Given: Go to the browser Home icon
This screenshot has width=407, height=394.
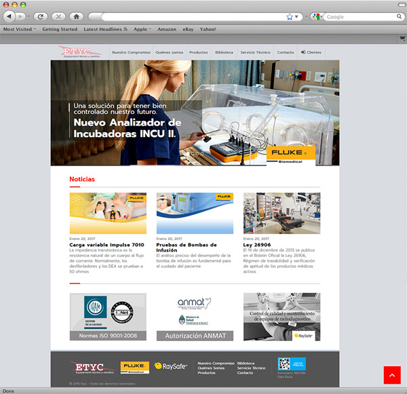Looking at the screenshot, I should 76,16.
